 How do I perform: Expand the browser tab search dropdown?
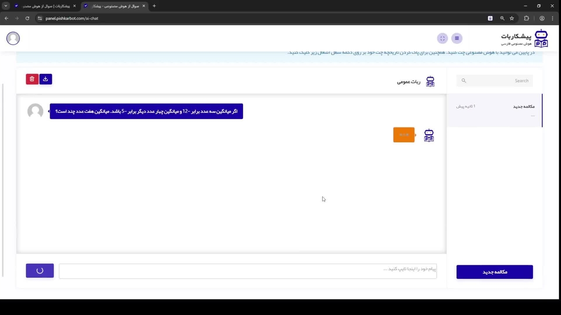coord(6,6)
